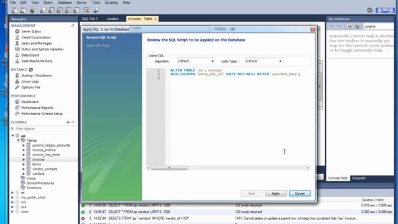
Task: Click the create new view toolbar icon
Action: [60, 11]
